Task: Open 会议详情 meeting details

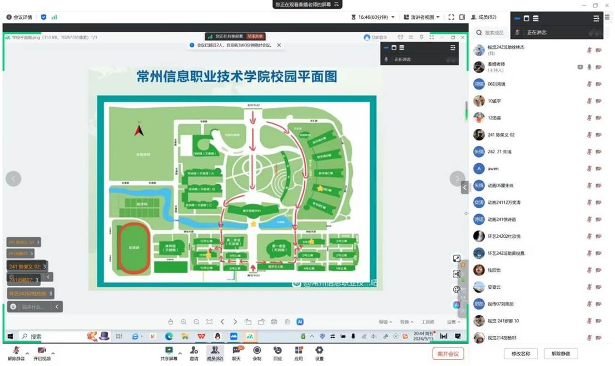Action: click(x=19, y=17)
